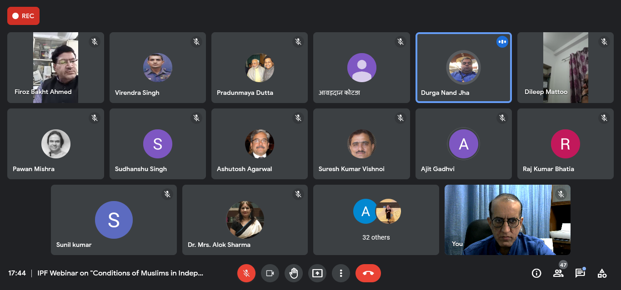
Task: Click Raj Kumar Bhatia's pink avatar circle
Action: (x=565, y=144)
